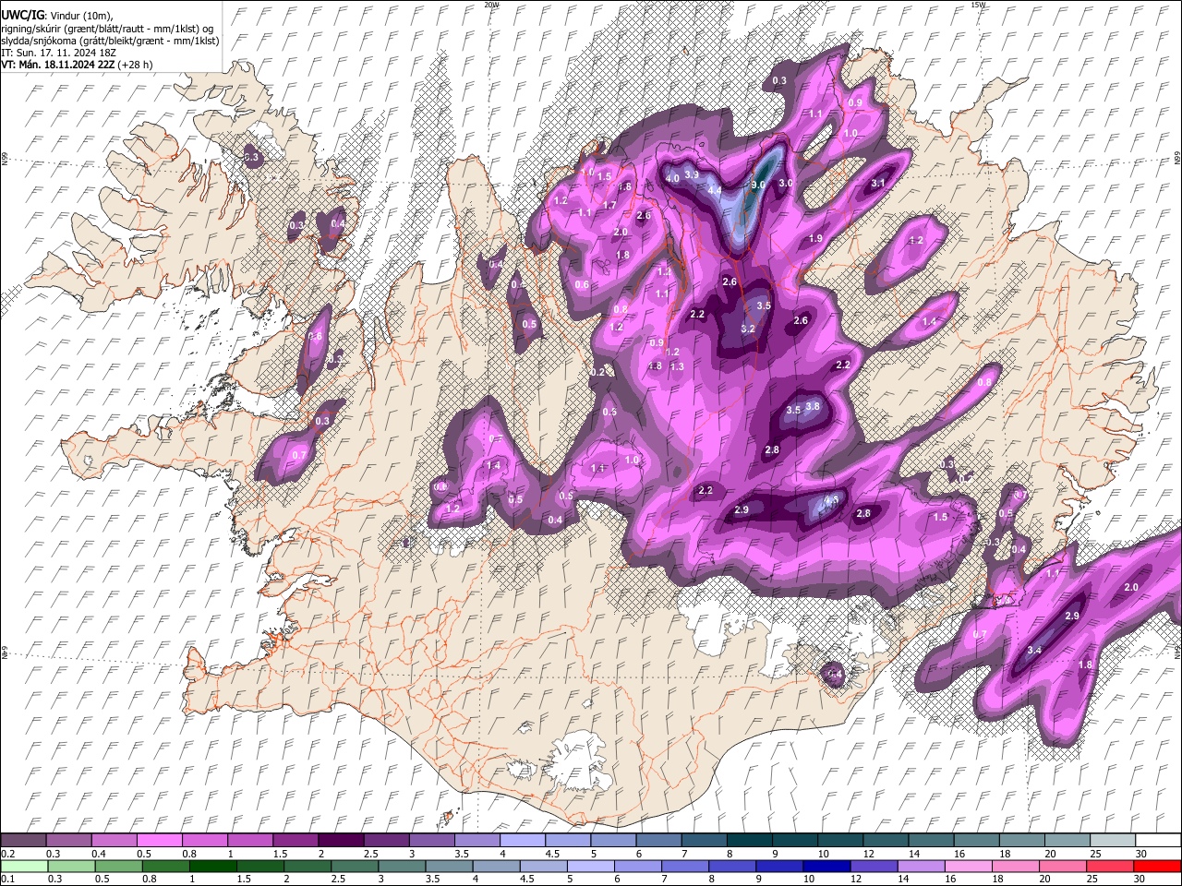Image resolution: width=1182 pixels, height=886 pixels.
Task: Click the bright red last swatch in bottom legend
Action: point(1157,866)
